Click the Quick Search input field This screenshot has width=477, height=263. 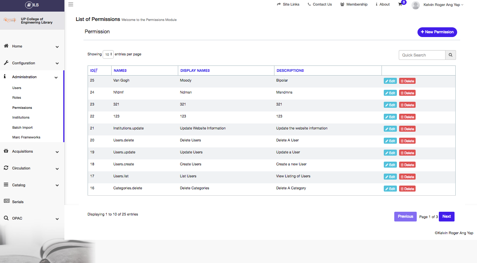422,55
